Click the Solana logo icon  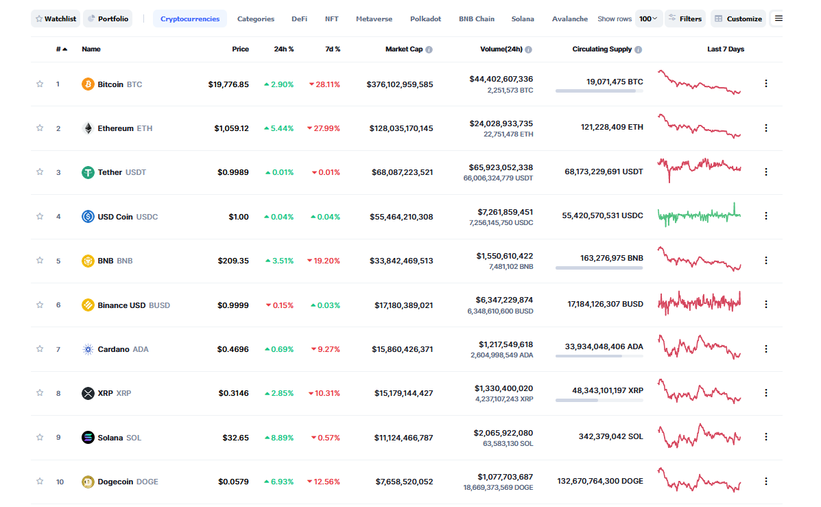pos(88,438)
